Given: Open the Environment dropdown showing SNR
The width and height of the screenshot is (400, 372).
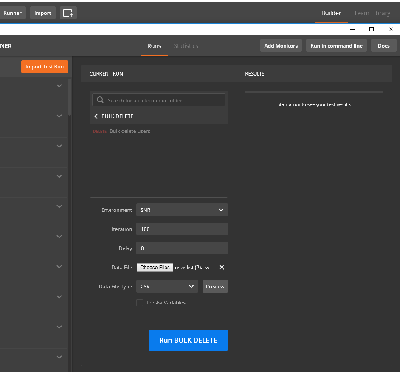Looking at the screenshot, I should click(182, 210).
